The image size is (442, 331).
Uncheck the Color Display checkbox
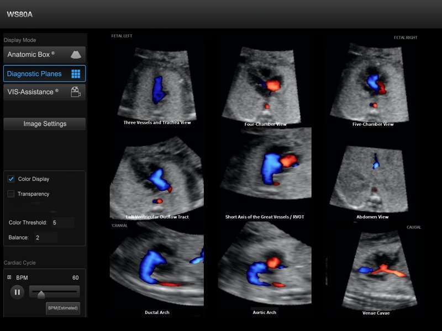pyautogui.click(x=11, y=179)
